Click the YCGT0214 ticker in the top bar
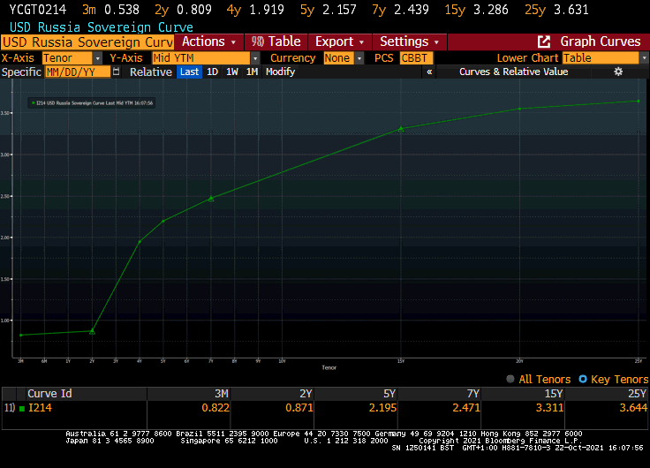Image resolution: width=650 pixels, height=468 pixels. point(38,10)
